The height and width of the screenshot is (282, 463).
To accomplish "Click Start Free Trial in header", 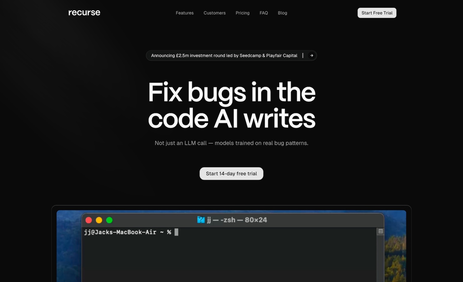I will pyautogui.click(x=377, y=13).
